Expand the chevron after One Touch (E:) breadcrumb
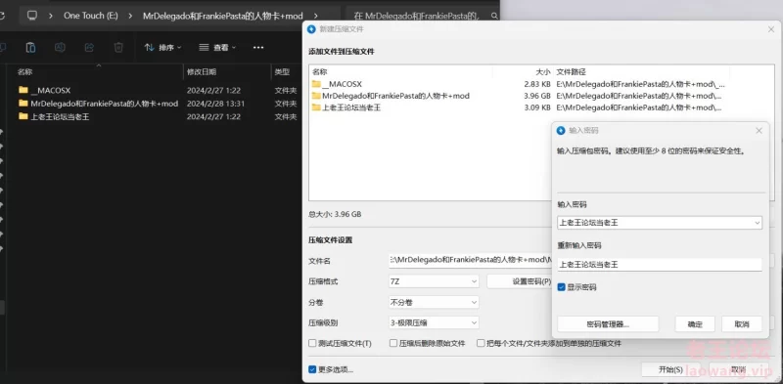Image resolution: width=783 pixels, height=384 pixels. pos(130,16)
